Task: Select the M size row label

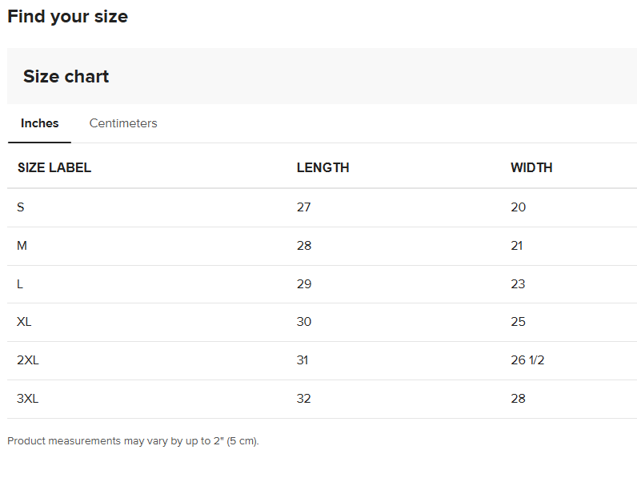Action: (x=22, y=246)
